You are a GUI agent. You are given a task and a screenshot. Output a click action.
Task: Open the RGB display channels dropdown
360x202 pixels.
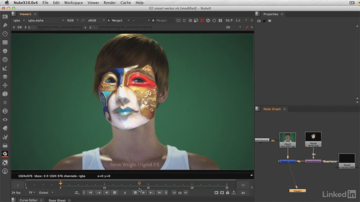click(72, 20)
